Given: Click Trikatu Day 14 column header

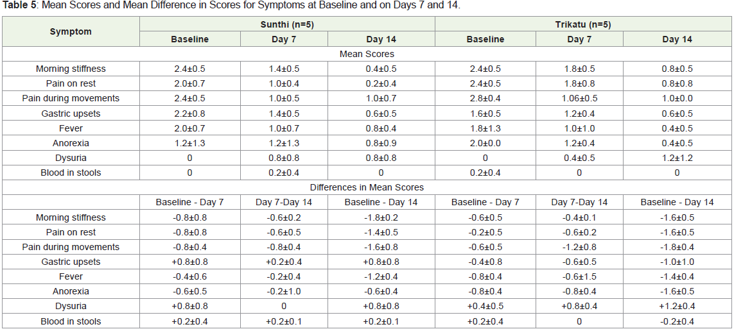Looking at the screenshot, I should tap(677, 39).
